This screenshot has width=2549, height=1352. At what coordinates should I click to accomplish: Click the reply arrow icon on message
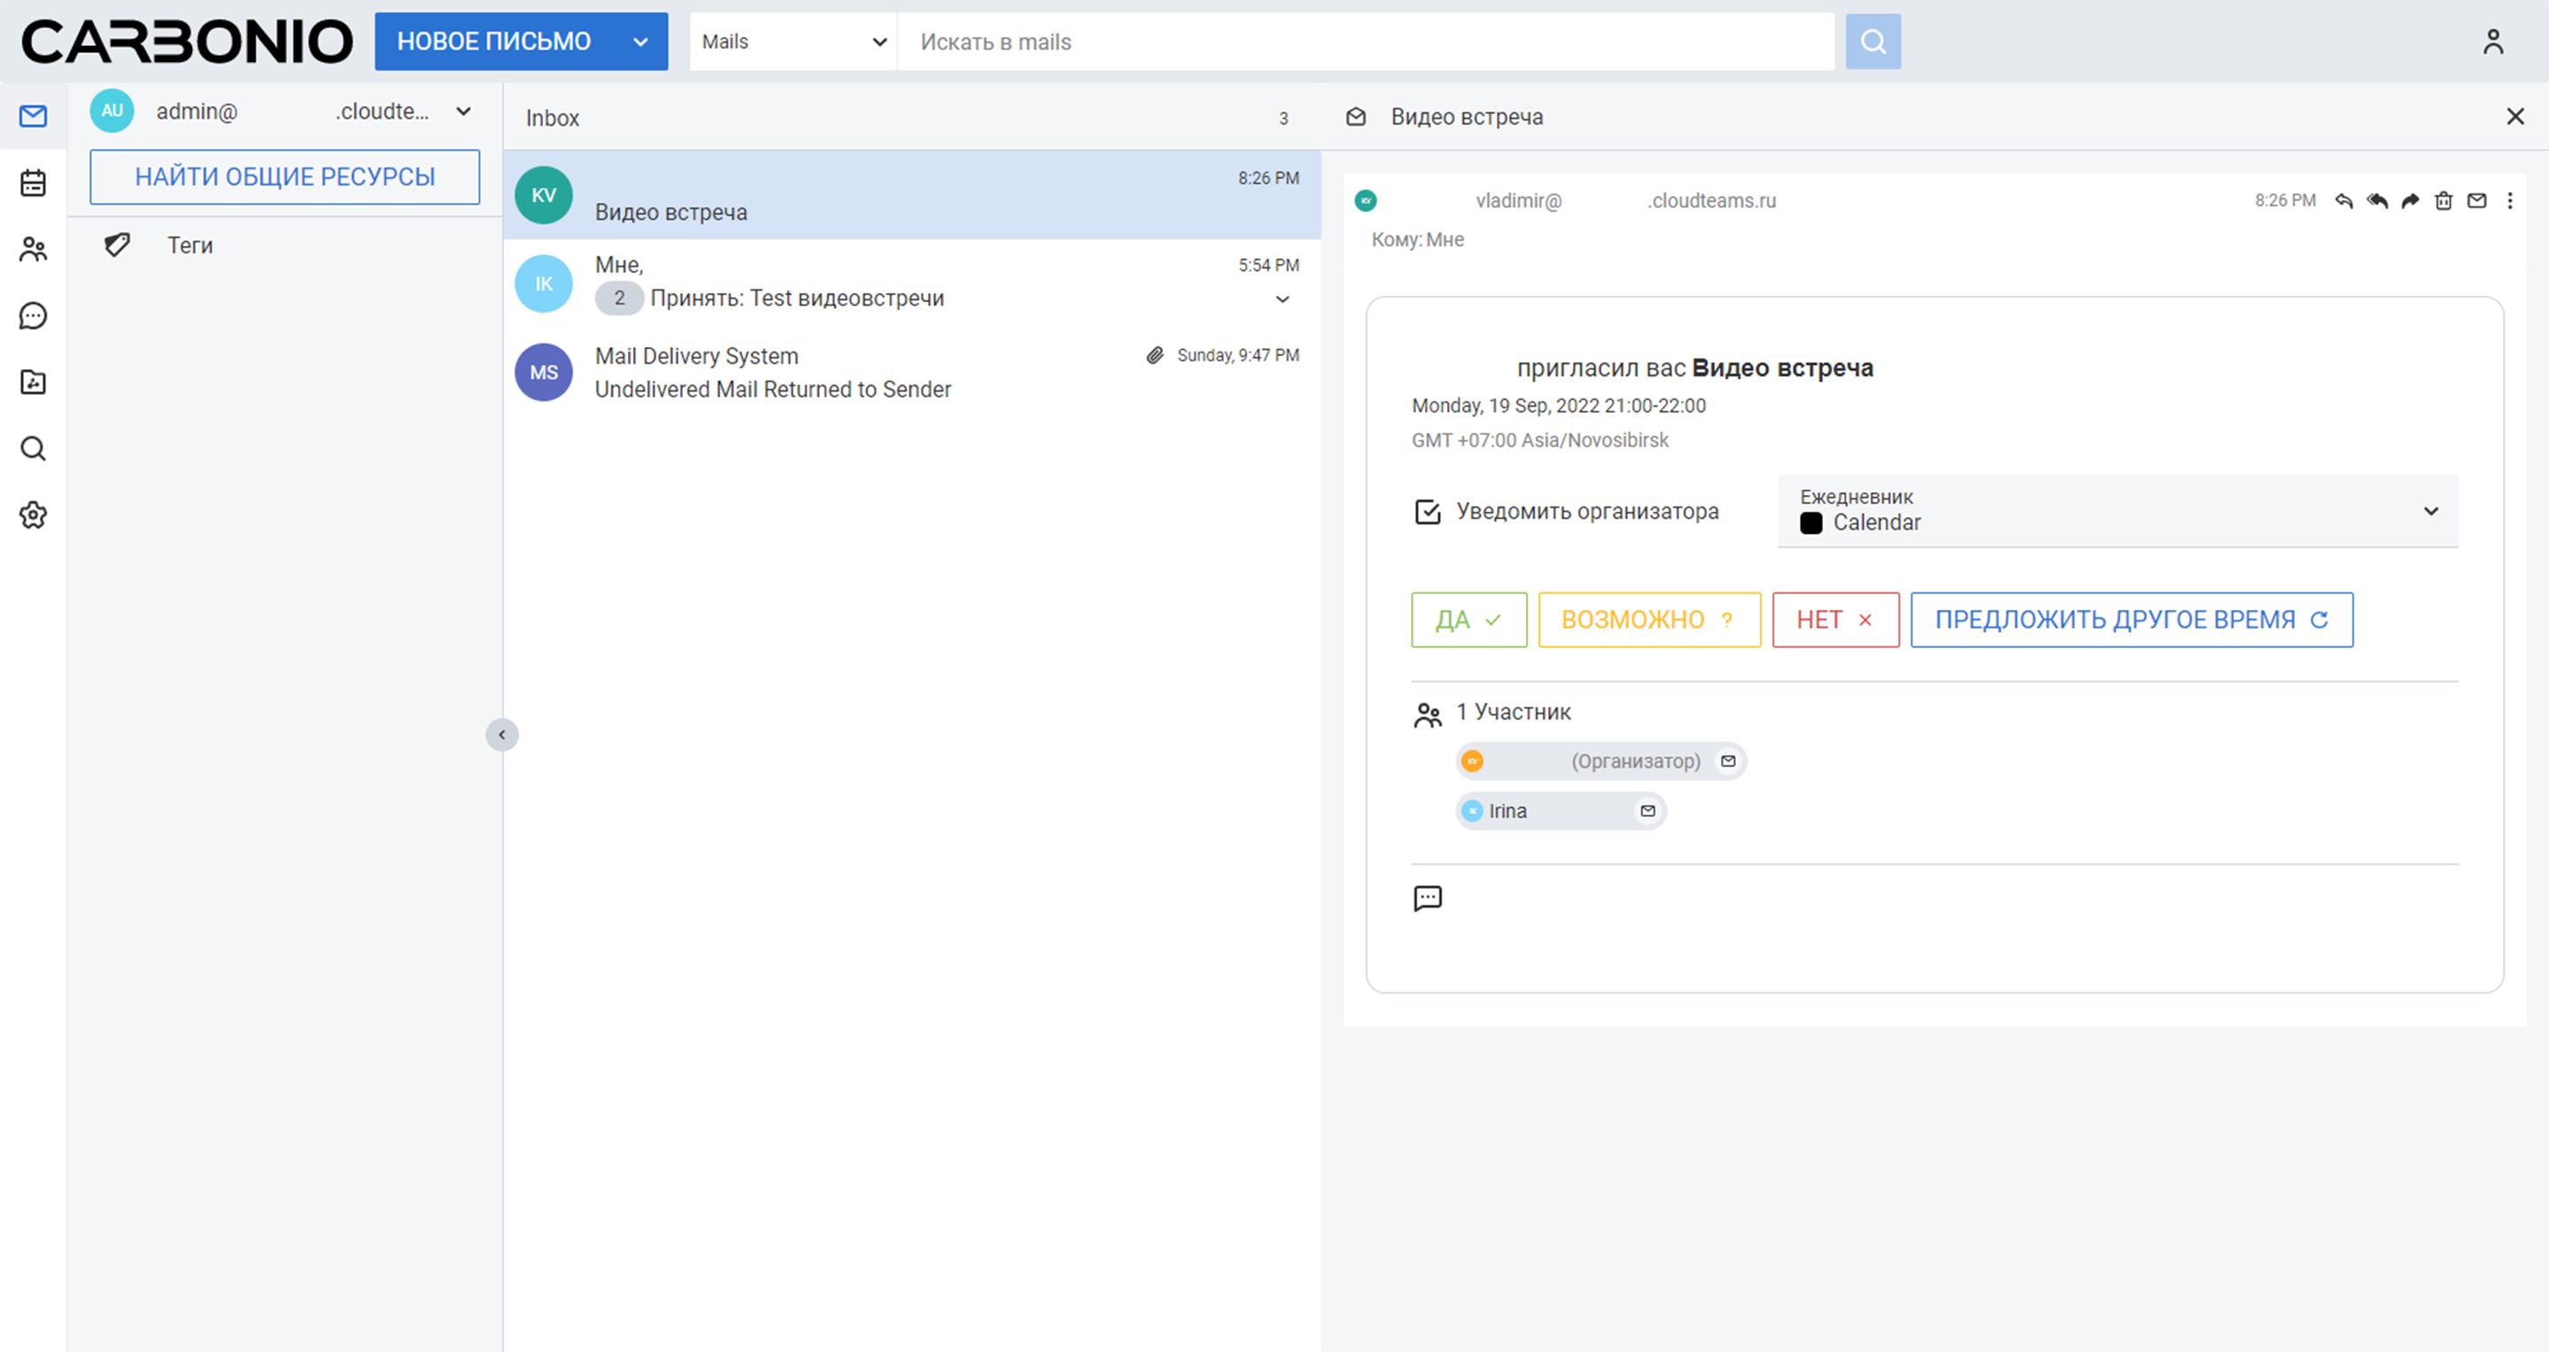(x=2344, y=201)
